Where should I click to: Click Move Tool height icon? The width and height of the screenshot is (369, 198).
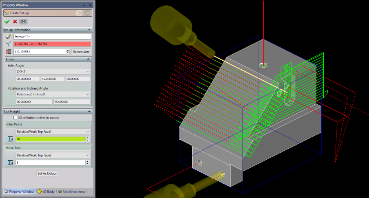(10, 163)
